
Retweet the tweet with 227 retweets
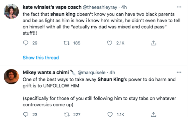(x=66, y=114)
